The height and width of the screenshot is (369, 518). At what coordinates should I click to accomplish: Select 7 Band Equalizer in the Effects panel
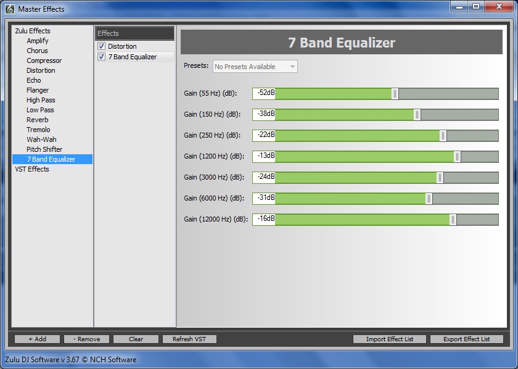133,56
